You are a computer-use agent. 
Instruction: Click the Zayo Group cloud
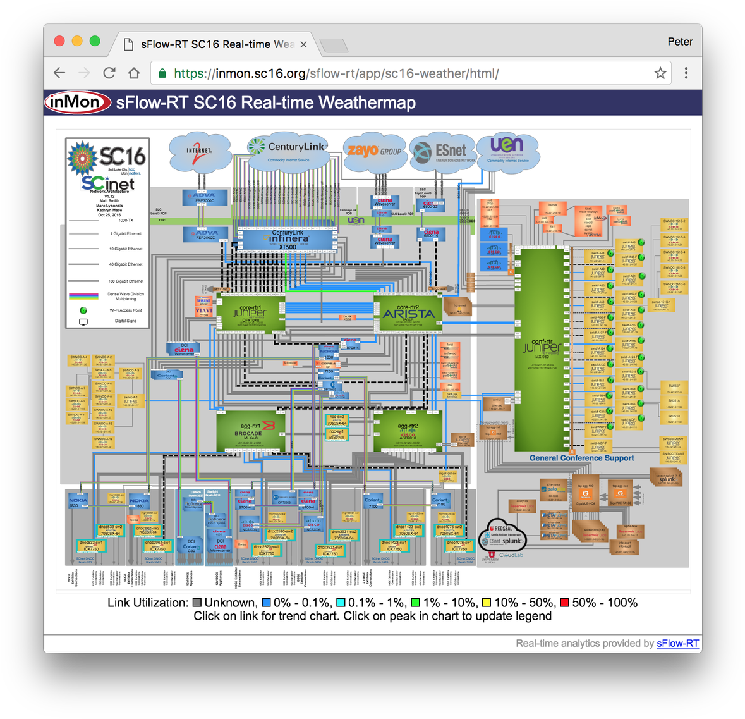(x=375, y=152)
